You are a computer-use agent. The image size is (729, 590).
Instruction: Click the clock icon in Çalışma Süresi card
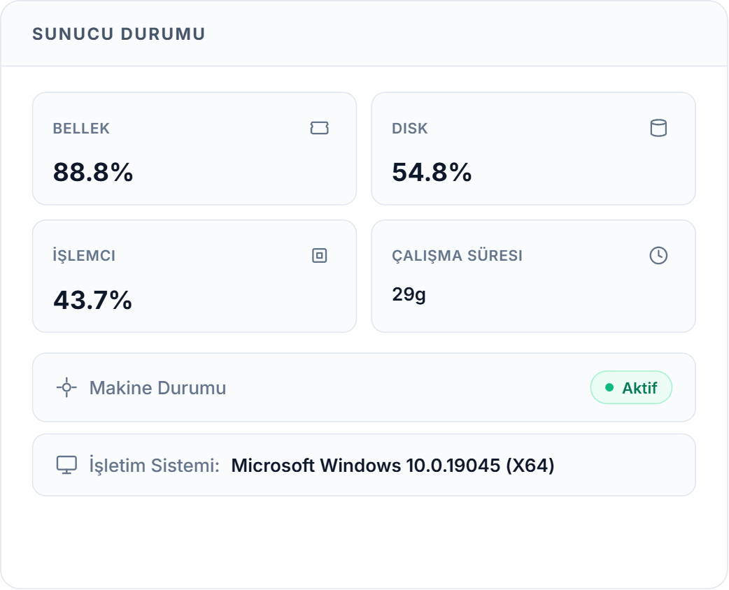point(658,256)
